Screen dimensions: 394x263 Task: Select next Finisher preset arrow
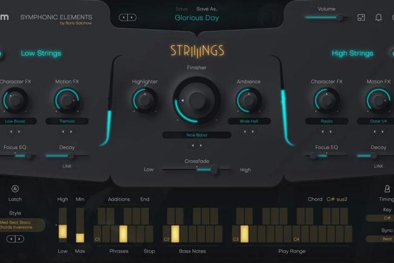click(201, 145)
